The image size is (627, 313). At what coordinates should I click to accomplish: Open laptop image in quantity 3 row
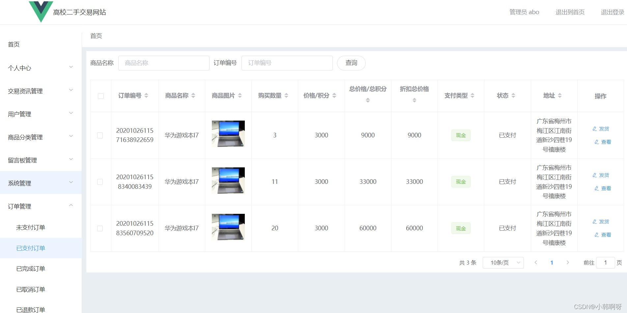pyautogui.click(x=228, y=134)
